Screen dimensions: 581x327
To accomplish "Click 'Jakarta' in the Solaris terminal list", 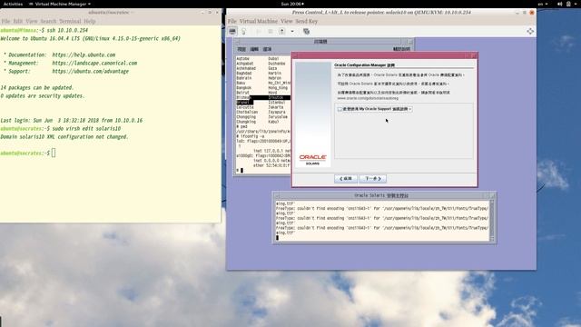I will (276, 107).
